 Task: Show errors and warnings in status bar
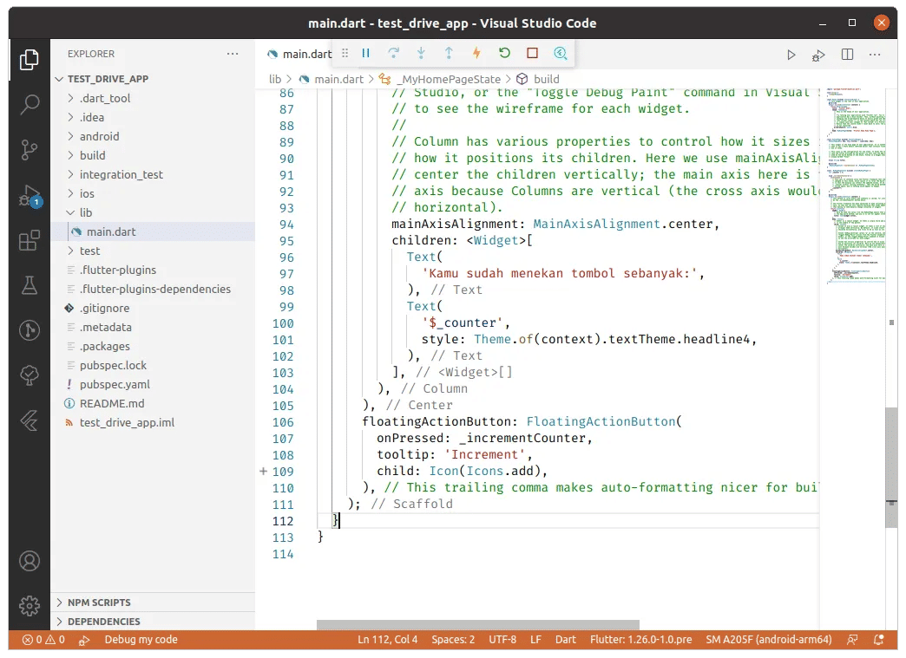(43, 640)
